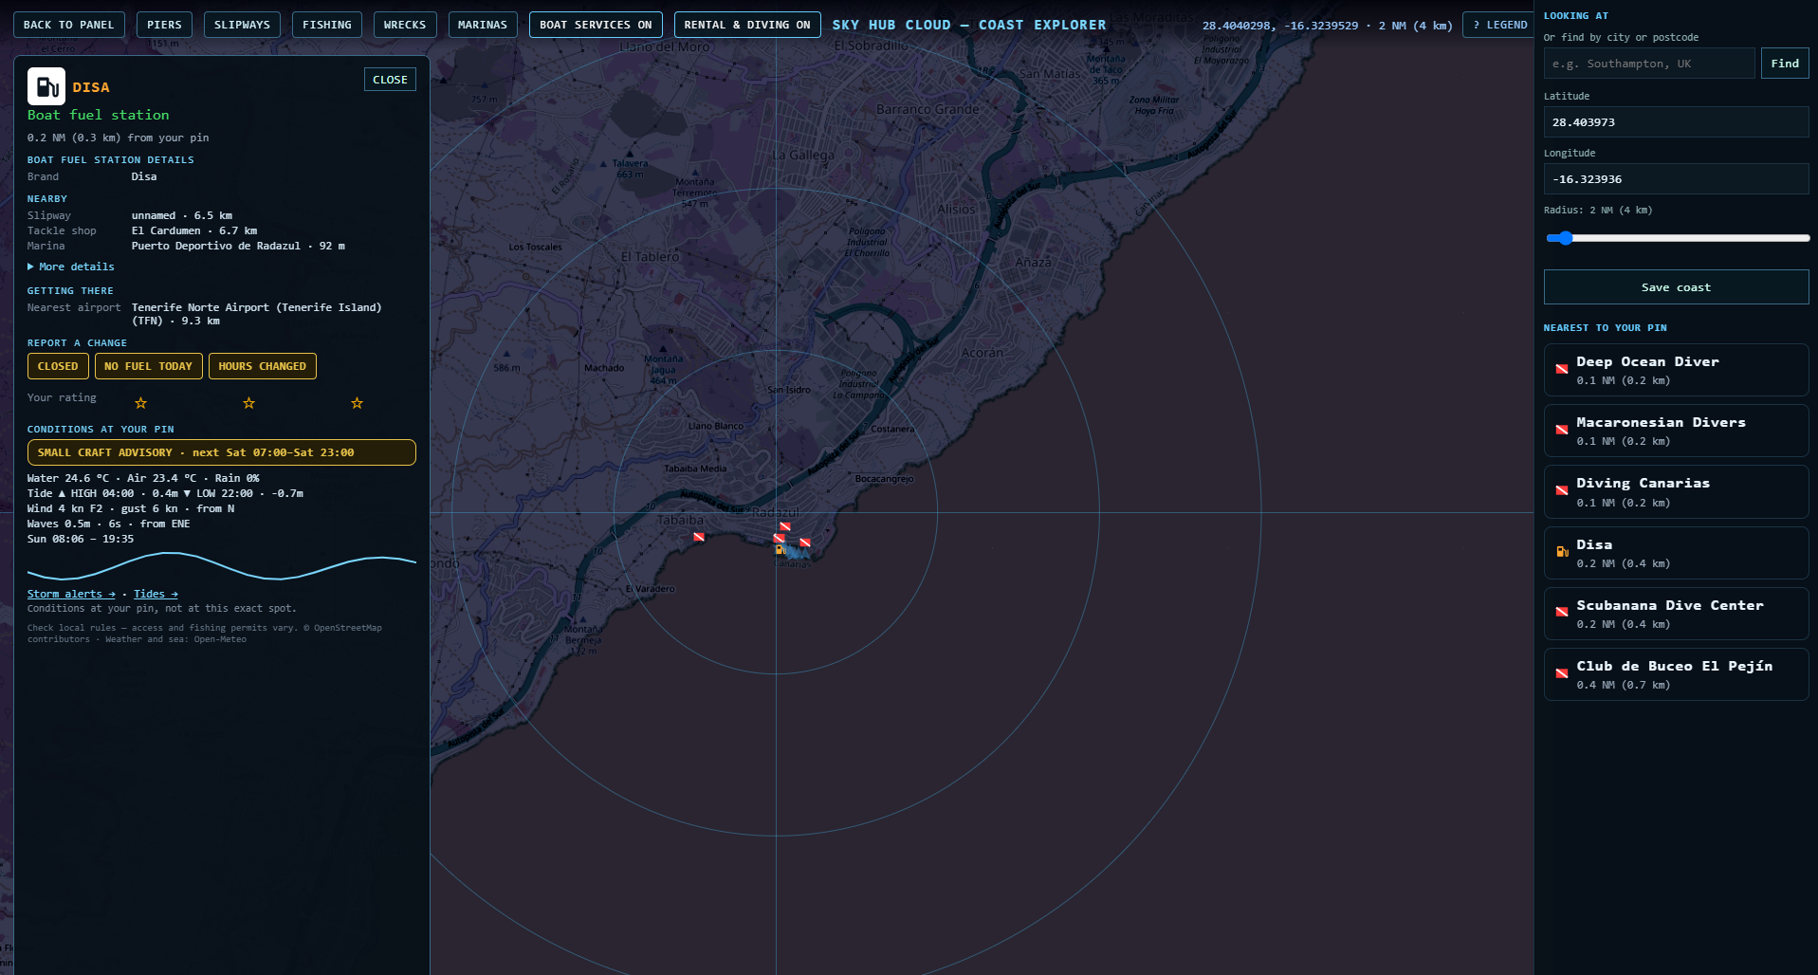Click the tide curve chart
Screen dimensions: 1818x975
tap(221, 567)
